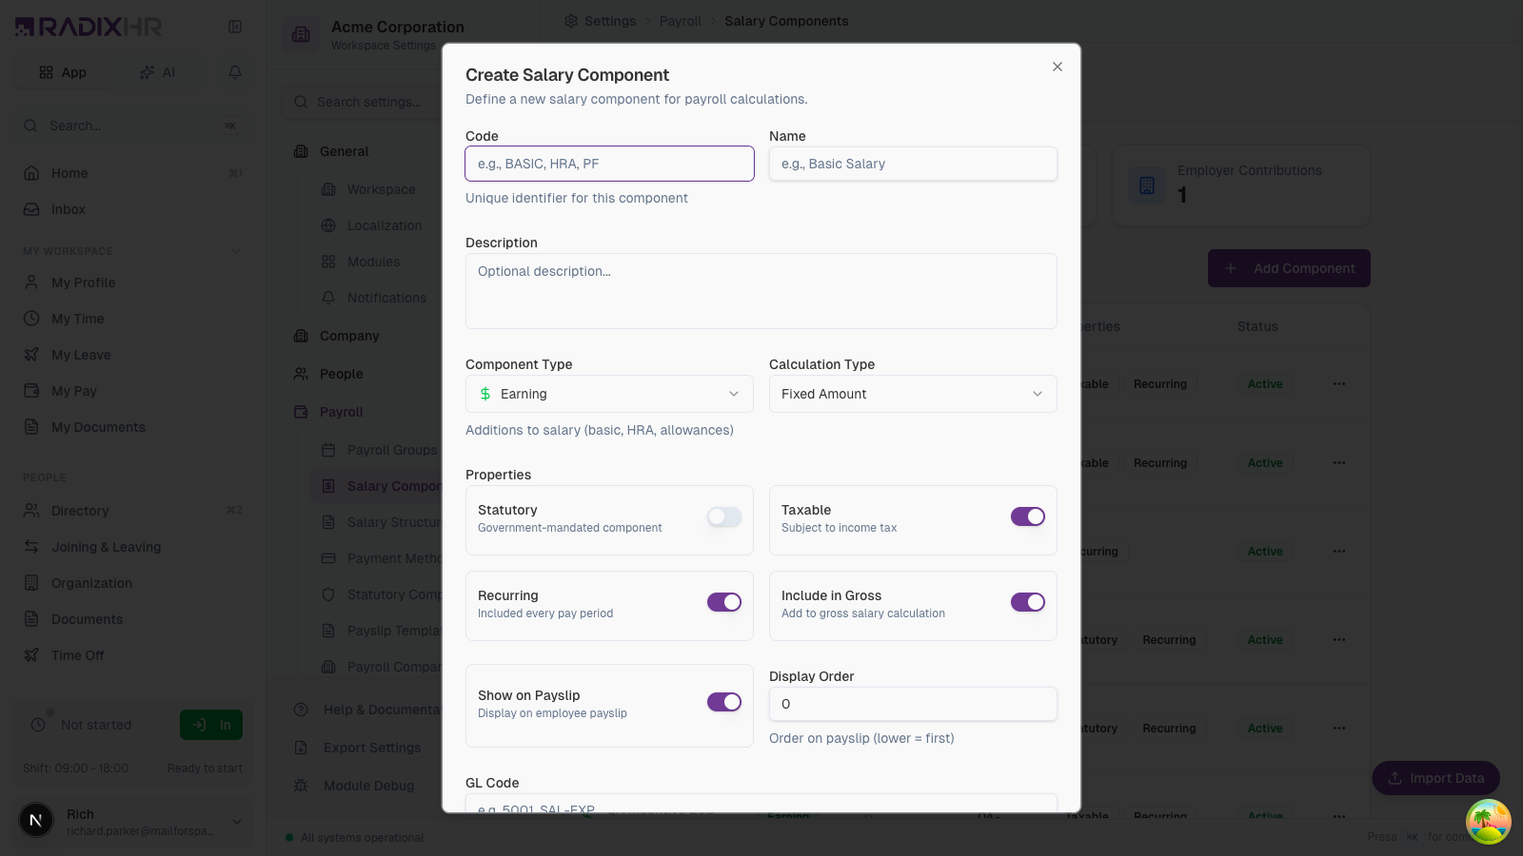Click Settings in the breadcrumb

(x=609, y=21)
